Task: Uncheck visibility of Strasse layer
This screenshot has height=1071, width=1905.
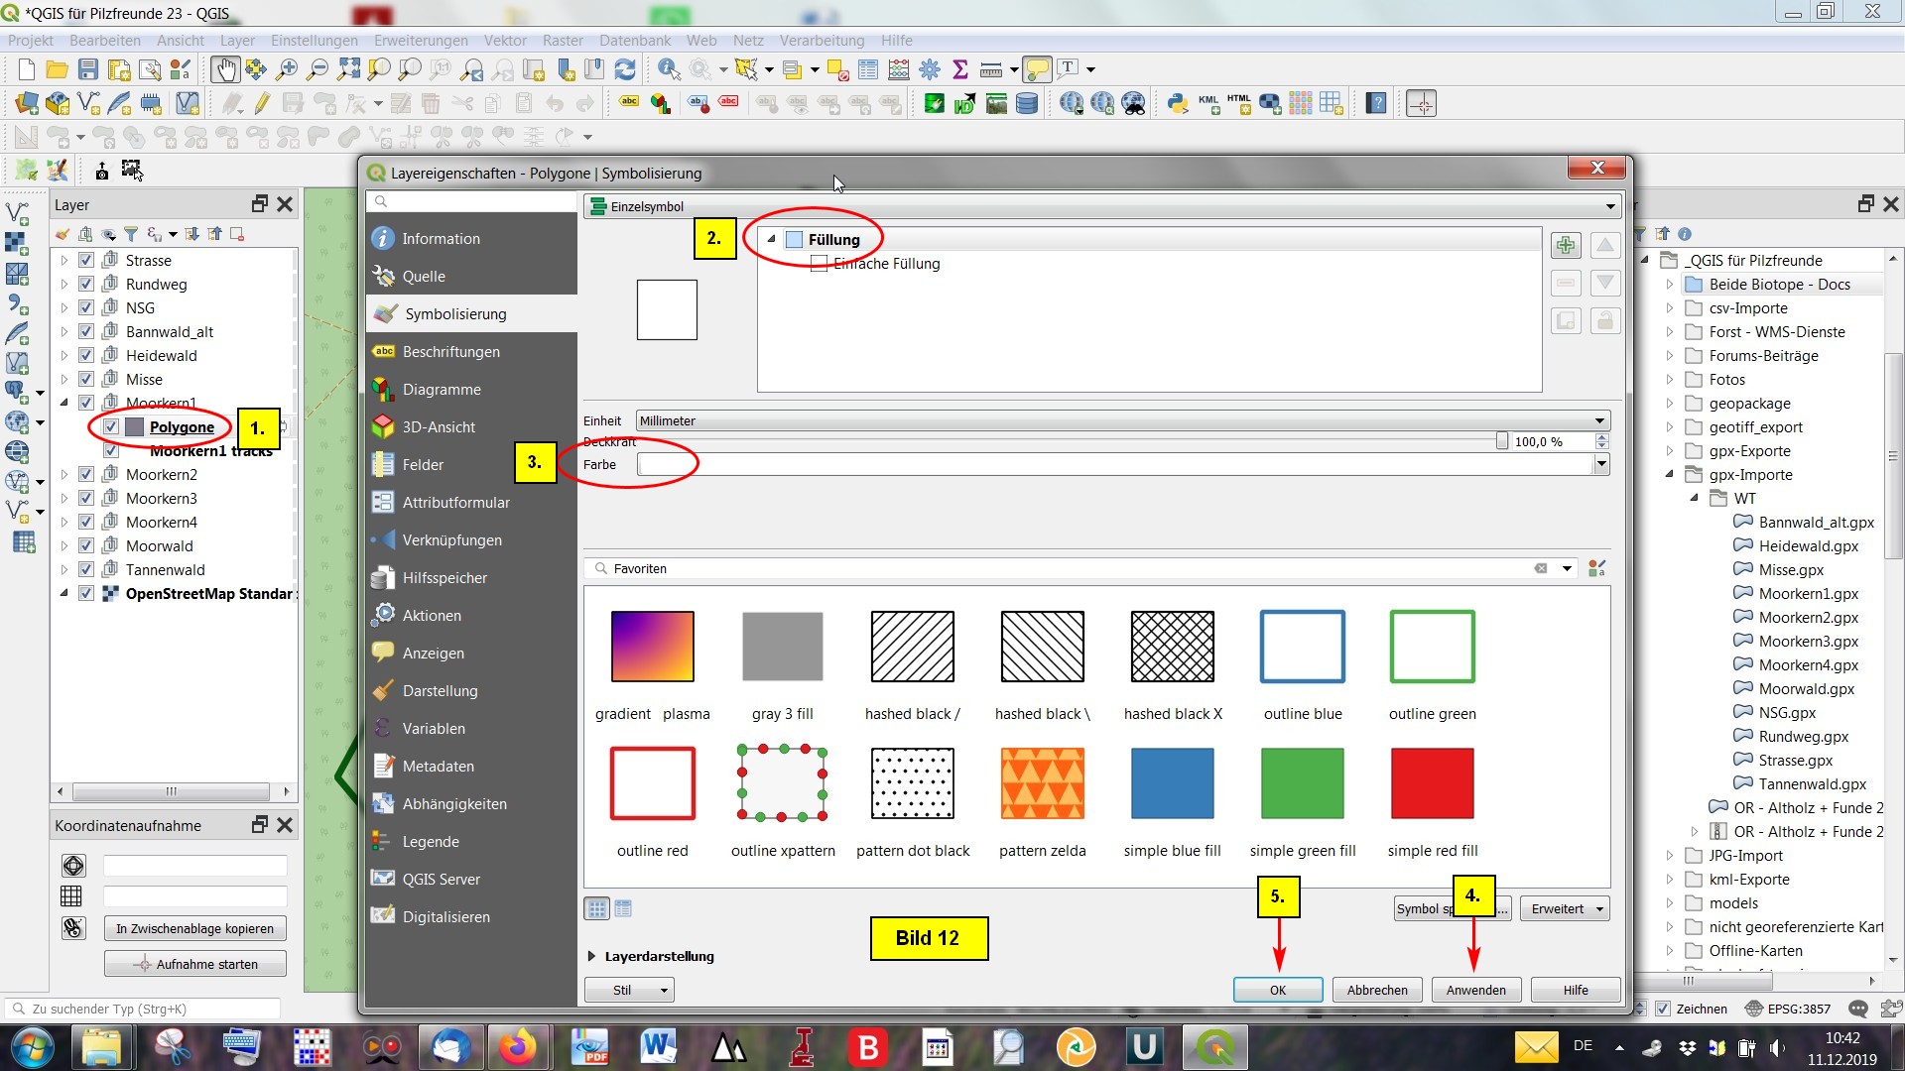Action: click(86, 260)
